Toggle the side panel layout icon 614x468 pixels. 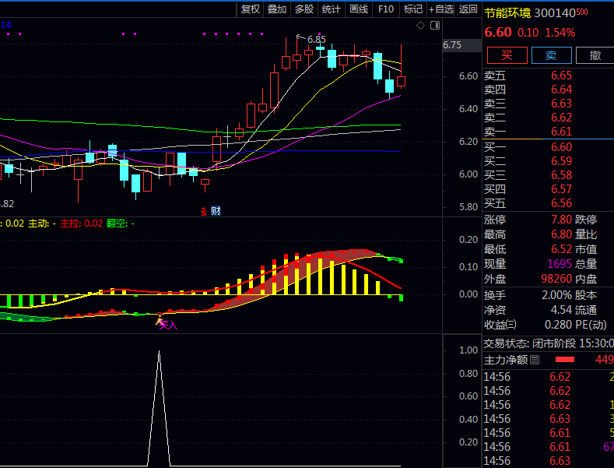pyautogui.click(x=433, y=26)
